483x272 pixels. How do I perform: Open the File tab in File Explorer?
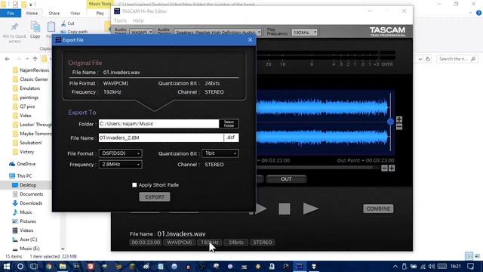[x=11, y=14]
